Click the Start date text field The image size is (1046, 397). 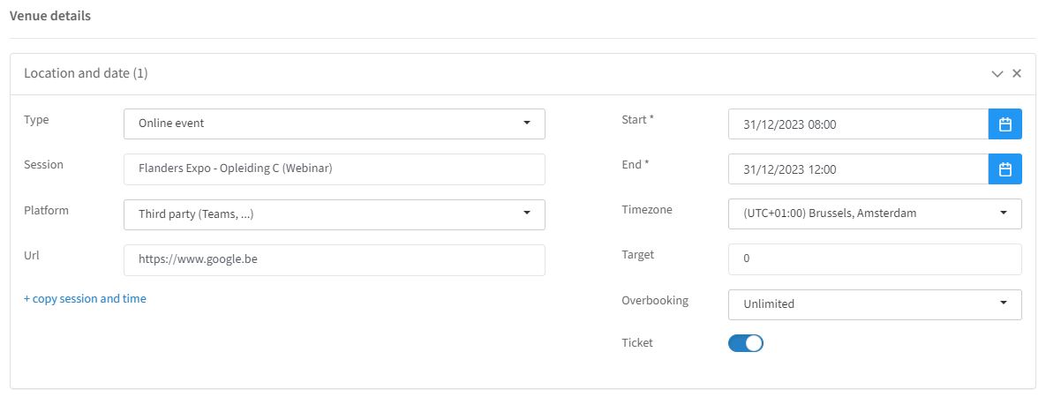[x=859, y=124]
